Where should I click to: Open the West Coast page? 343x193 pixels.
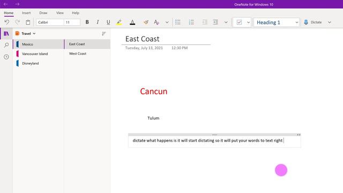click(87, 54)
